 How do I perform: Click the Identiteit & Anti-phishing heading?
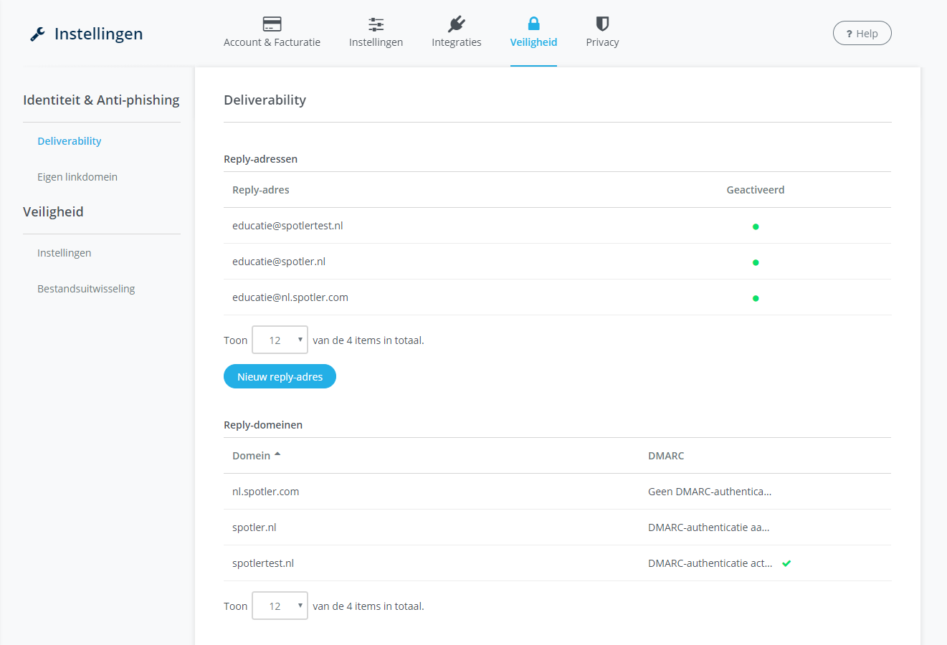101,100
